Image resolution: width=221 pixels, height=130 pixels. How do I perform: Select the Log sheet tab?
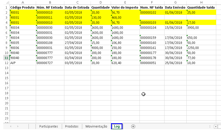pyautogui.click(x=117, y=126)
